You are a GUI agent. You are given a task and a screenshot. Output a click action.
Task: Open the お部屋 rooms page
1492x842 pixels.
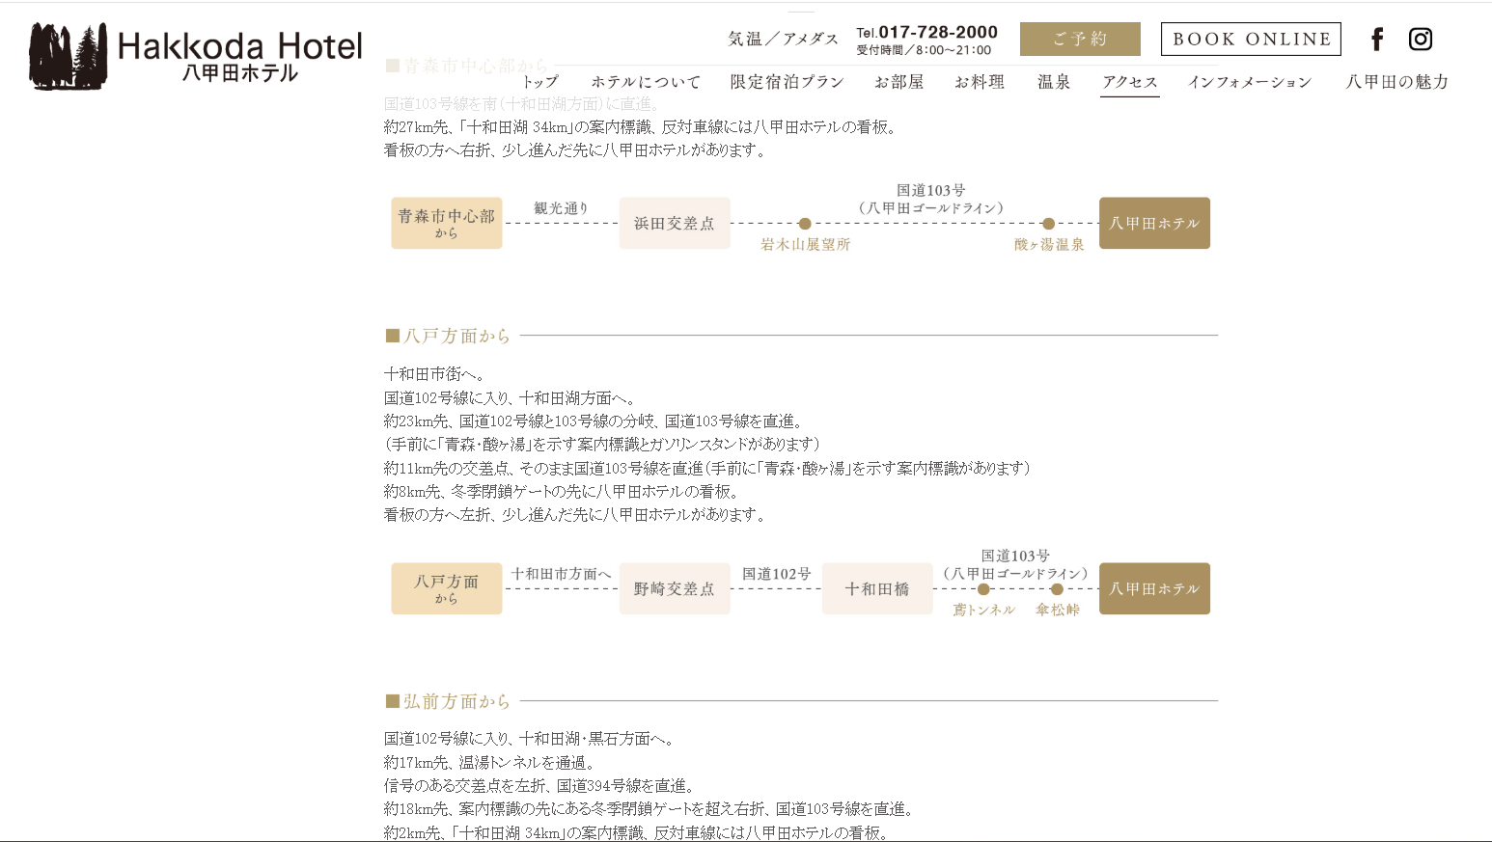[898, 82]
